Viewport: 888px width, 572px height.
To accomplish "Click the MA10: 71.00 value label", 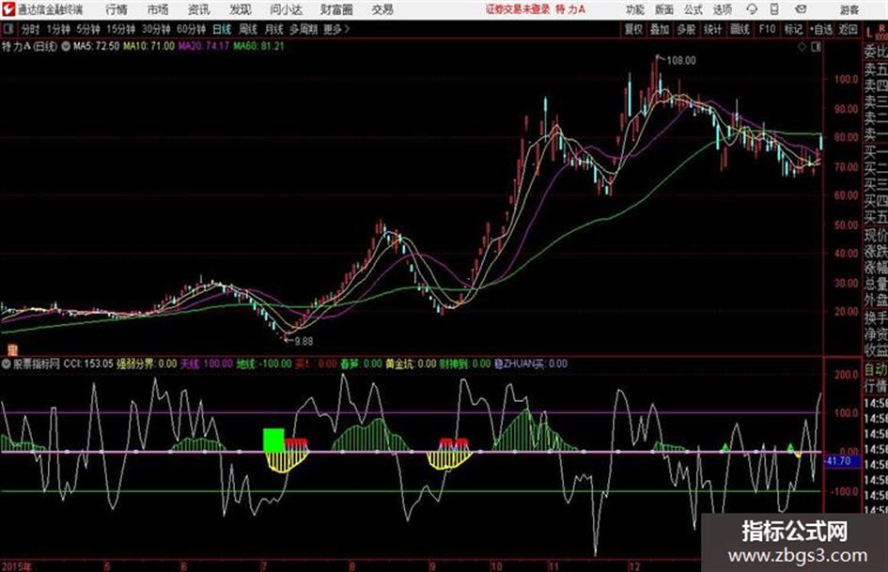I will pos(149,46).
